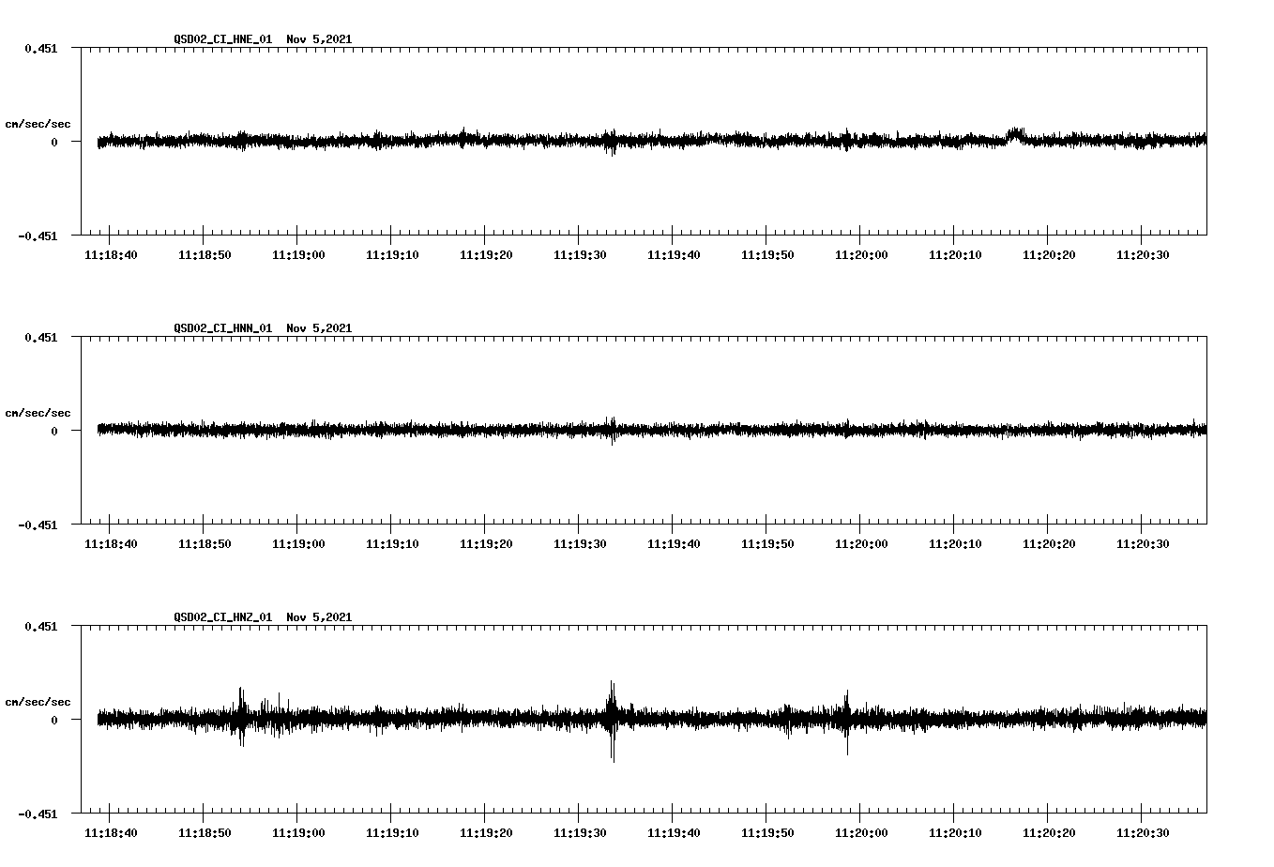This screenshot has width=1274, height=867.
Task: Click the 0.451 upper limit on HNZ axis
Action: [41, 626]
